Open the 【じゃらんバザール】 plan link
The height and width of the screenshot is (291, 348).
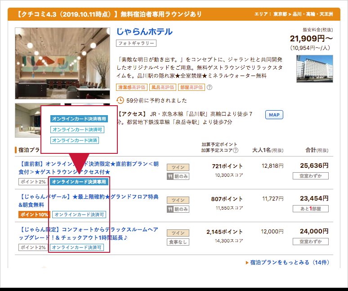(x=89, y=201)
